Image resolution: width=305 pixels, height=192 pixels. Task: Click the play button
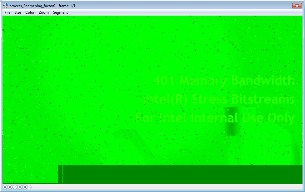(15, 187)
